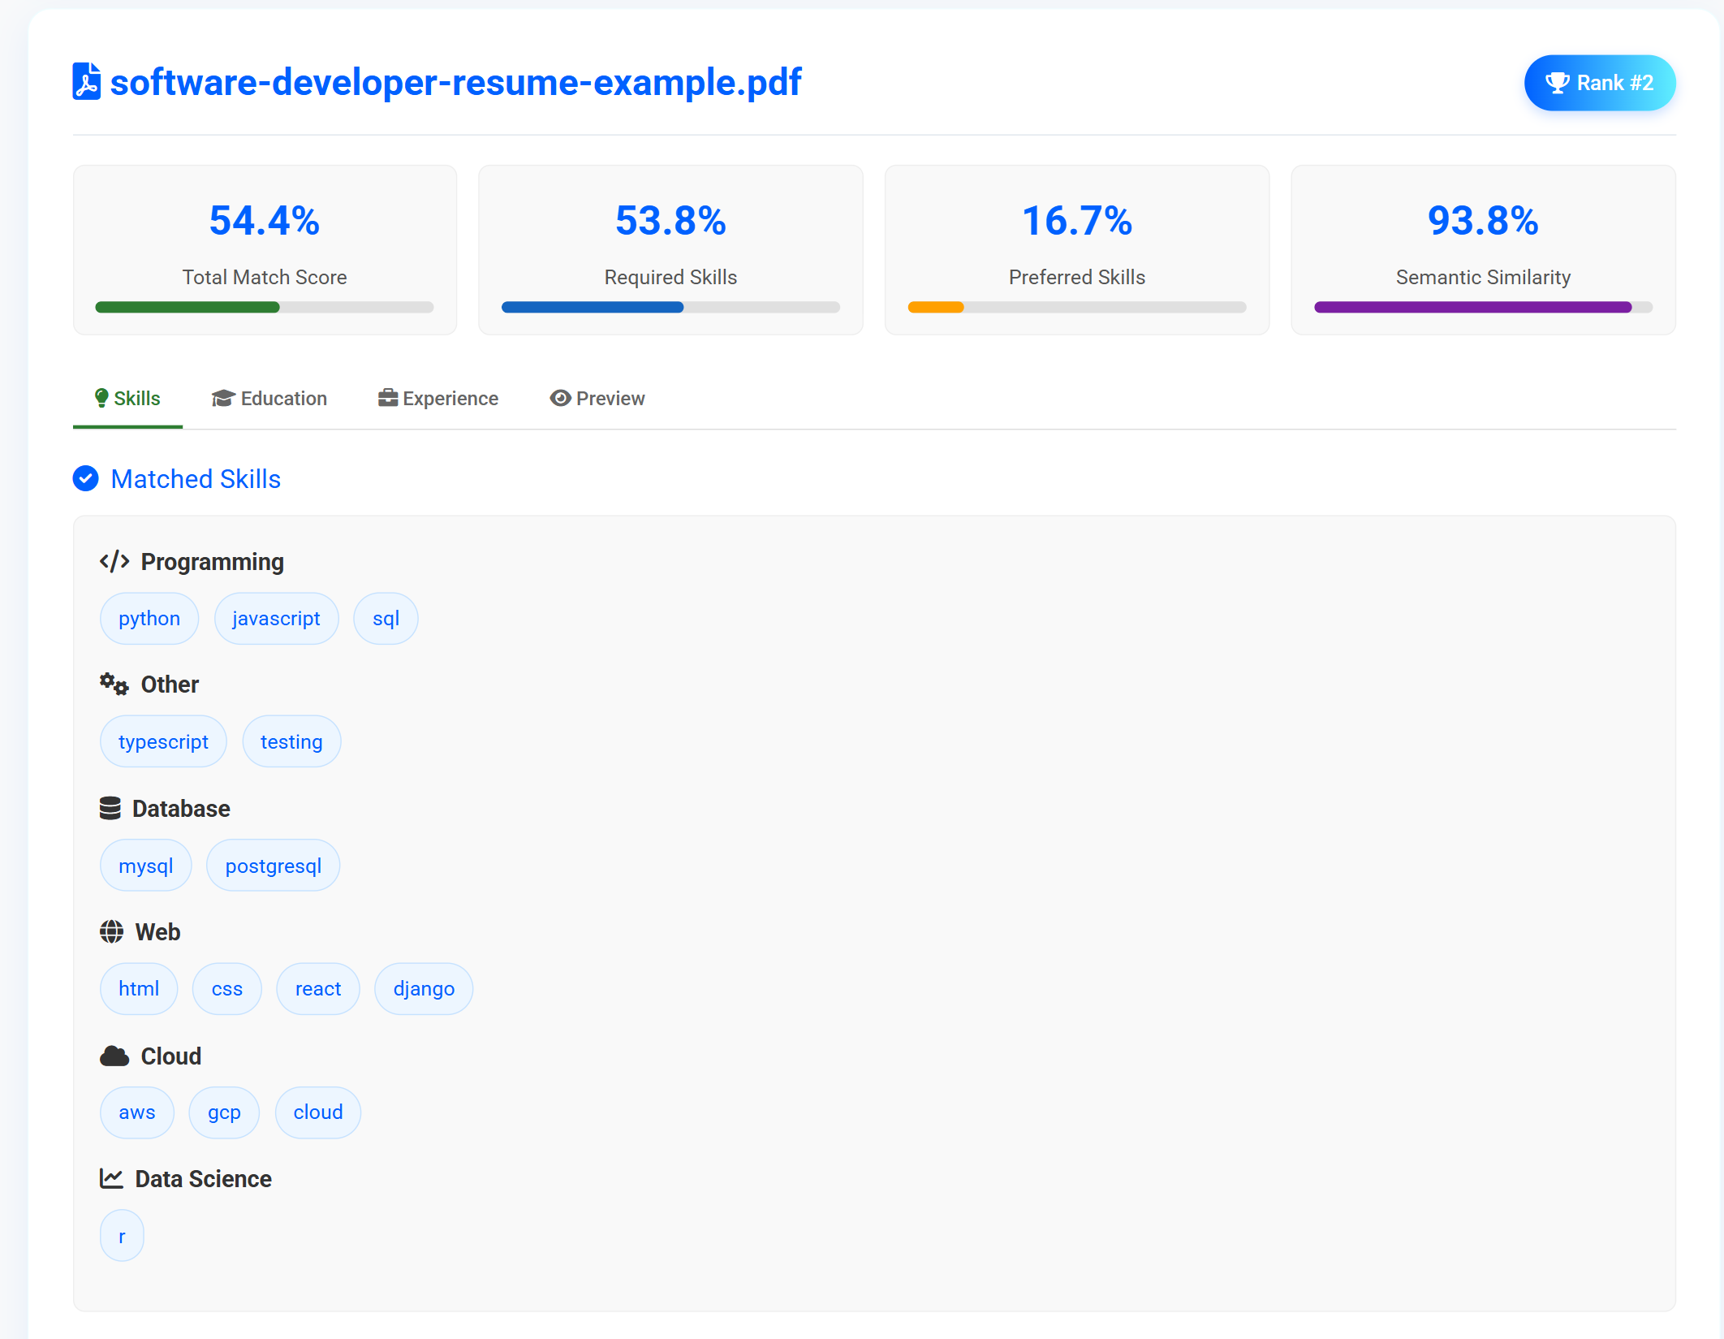Click the globe icon beside Web

point(112,931)
